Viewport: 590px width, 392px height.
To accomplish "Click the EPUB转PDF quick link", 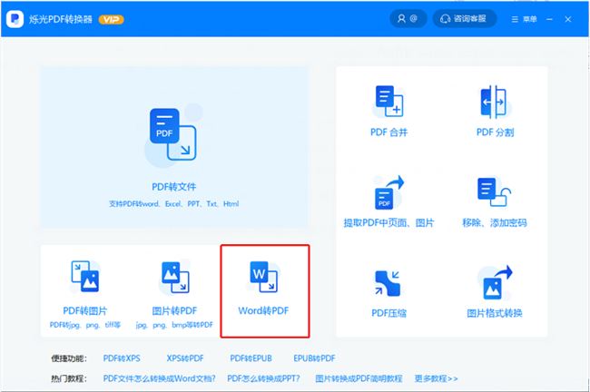I will click(314, 358).
